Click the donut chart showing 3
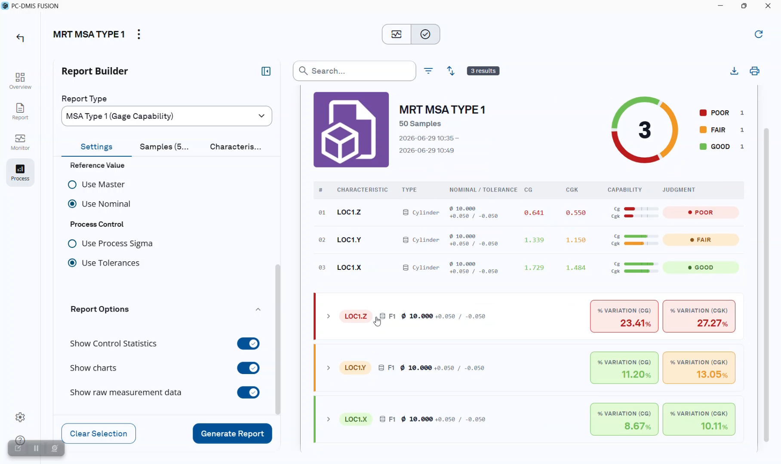Viewport: 781px width, 464px height. pos(645,130)
